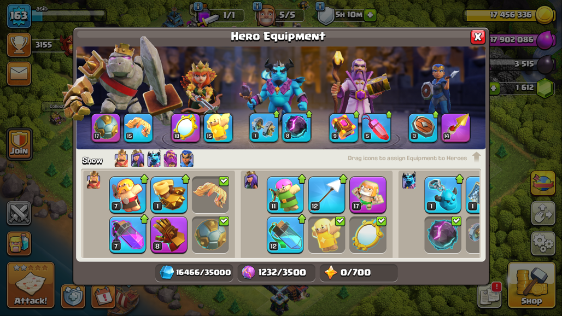Image resolution: width=562 pixels, height=316 pixels.
Task: Select the Rage Vial equipment level 7
Action: [127, 235]
